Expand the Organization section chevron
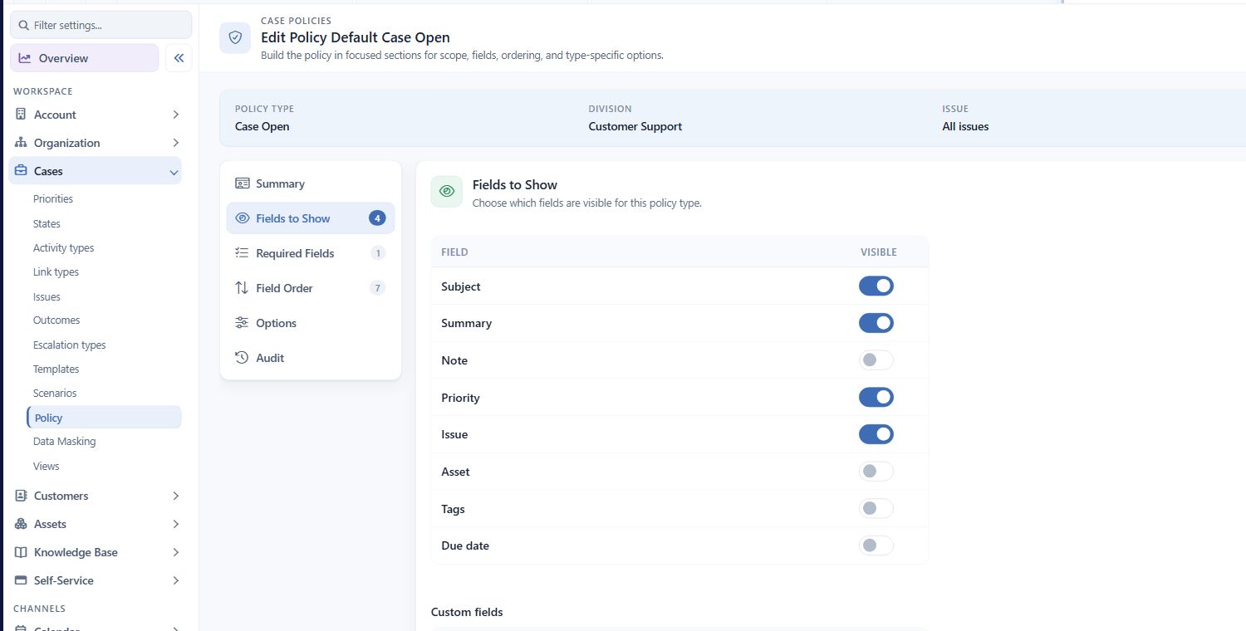The height and width of the screenshot is (631, 1246). [x=175, y=143]
